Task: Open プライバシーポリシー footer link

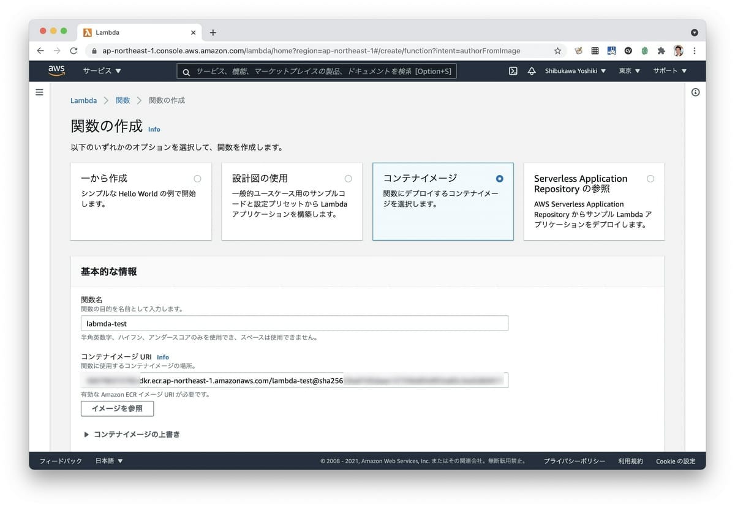Action: [575, 461]
